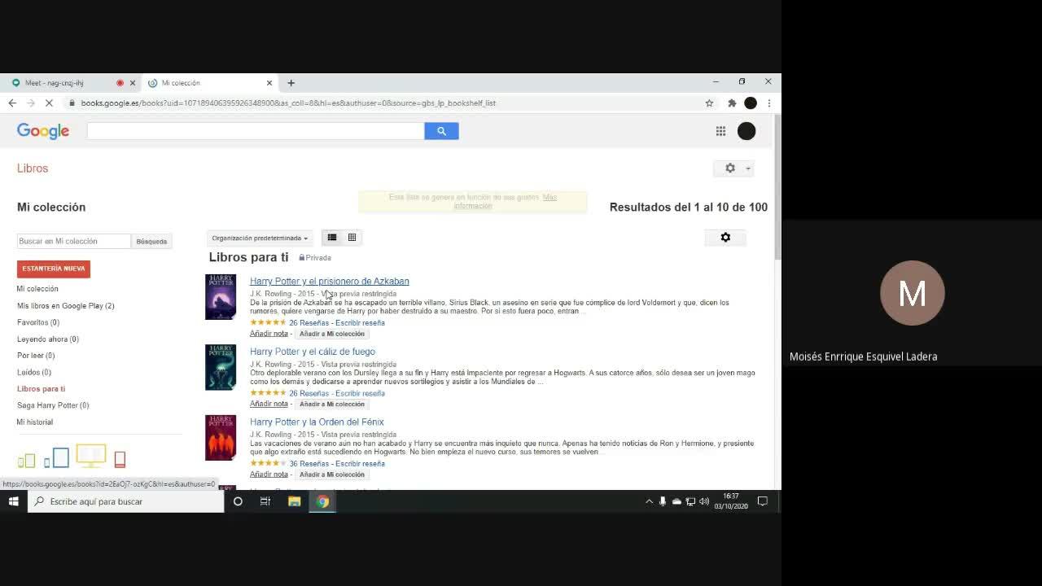Stop the page loading in Chrome

point(50,103)
